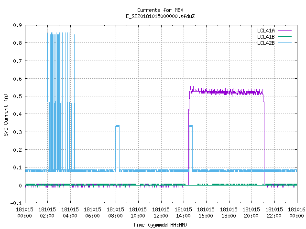
Task: Click the 181015 06:00 x-axis tick label
Action: point(93,212)
